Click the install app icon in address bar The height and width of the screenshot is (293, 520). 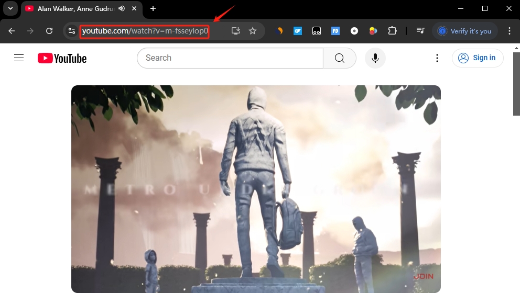point(236,31)
